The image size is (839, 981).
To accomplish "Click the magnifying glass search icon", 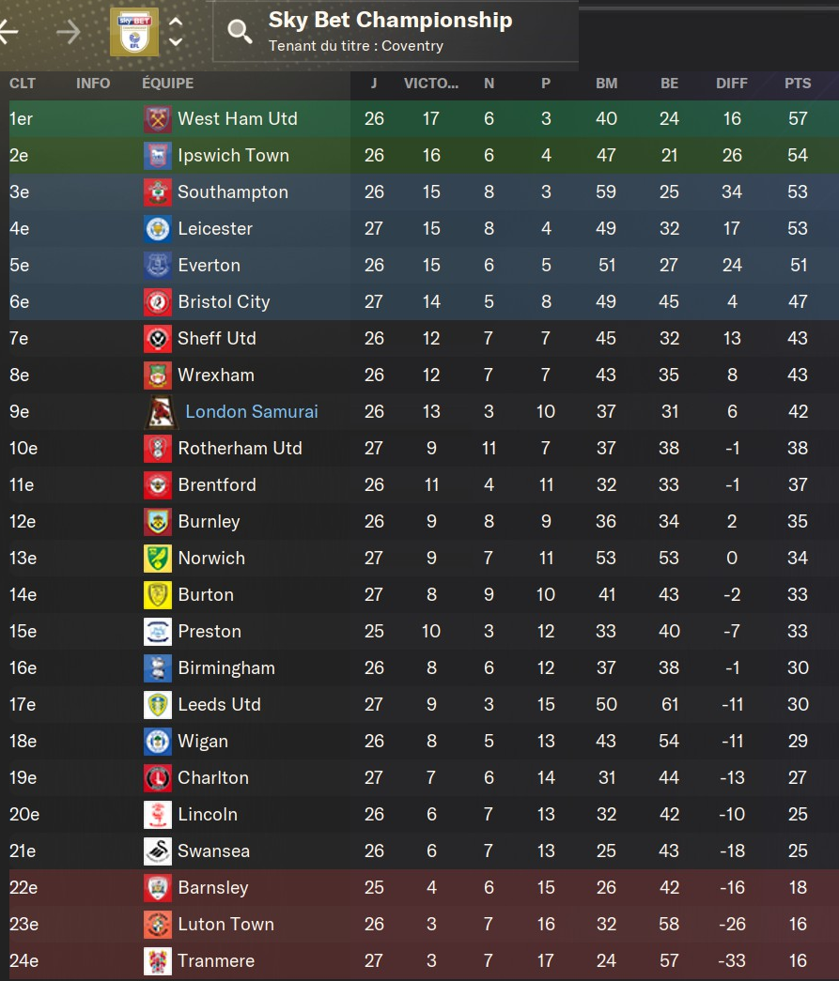I will coord(240,32).
